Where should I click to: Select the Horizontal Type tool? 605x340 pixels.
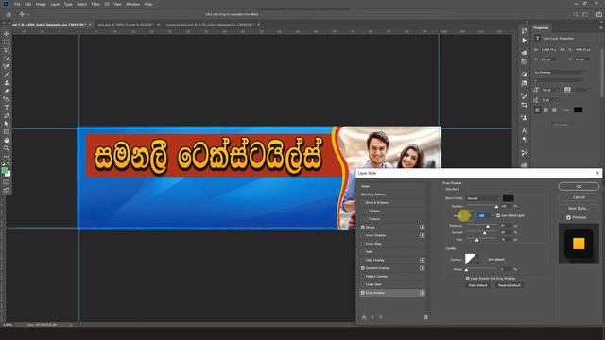pyautogui.click(x=7, y=108)
